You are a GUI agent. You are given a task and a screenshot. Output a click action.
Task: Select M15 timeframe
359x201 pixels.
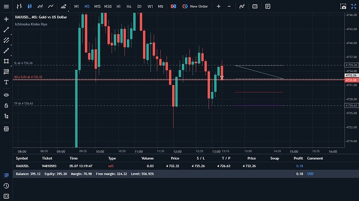pos(97,6)
